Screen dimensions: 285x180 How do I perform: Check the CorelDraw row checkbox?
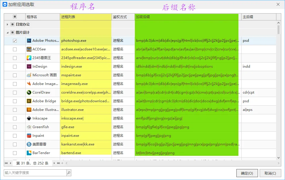tap(15, 93)
